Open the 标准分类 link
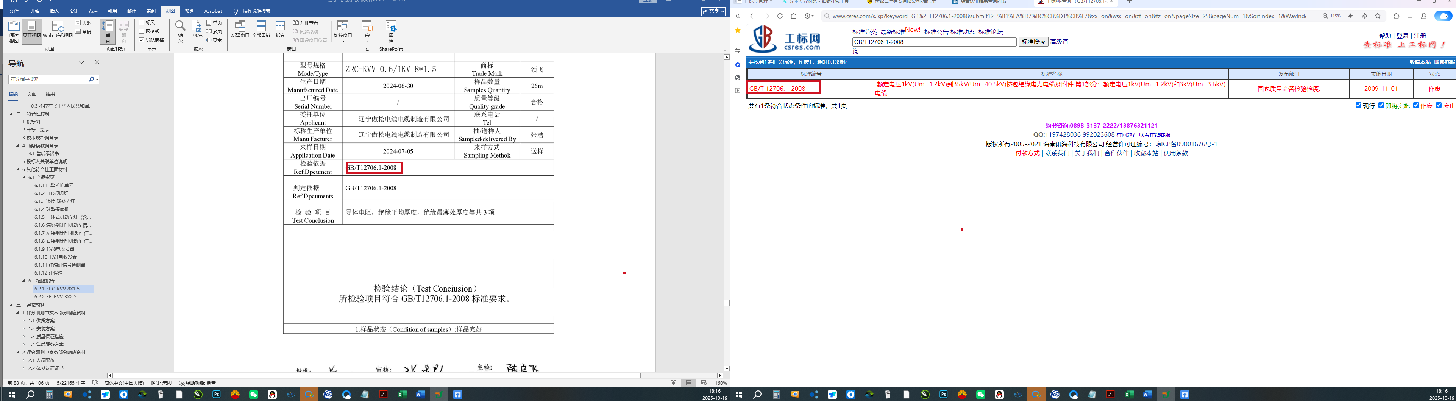Image resolution: width=1456 pixels, height=401 pixels. [864, 32]
